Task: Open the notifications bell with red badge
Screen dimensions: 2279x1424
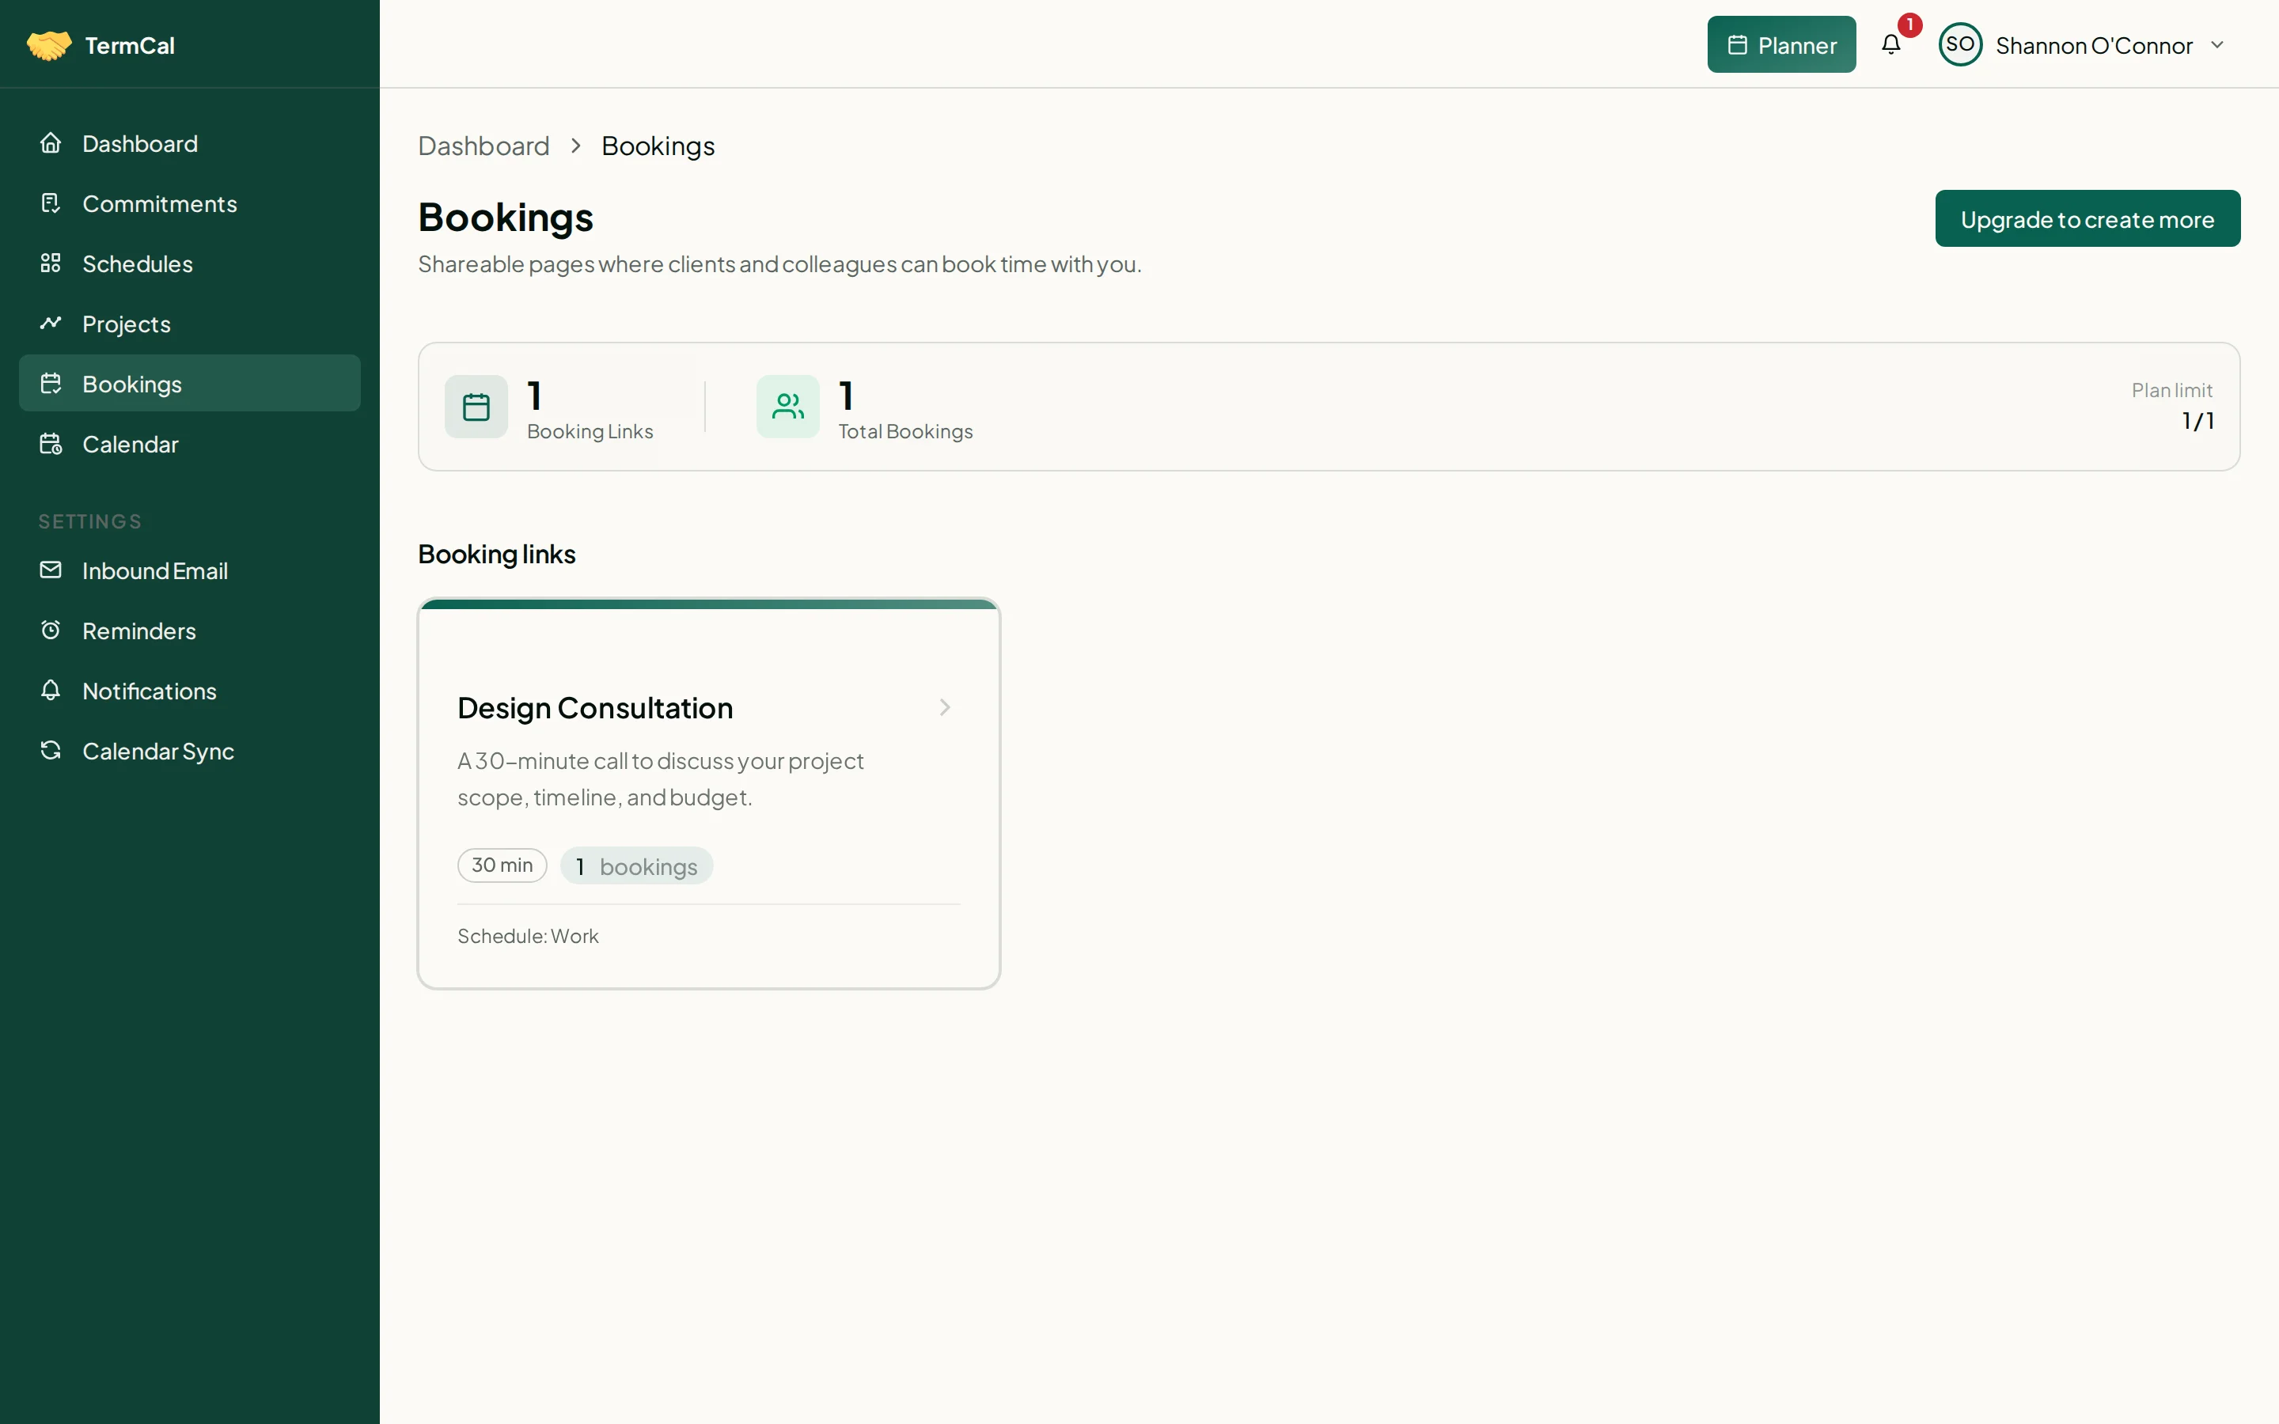Action: 1893,44
